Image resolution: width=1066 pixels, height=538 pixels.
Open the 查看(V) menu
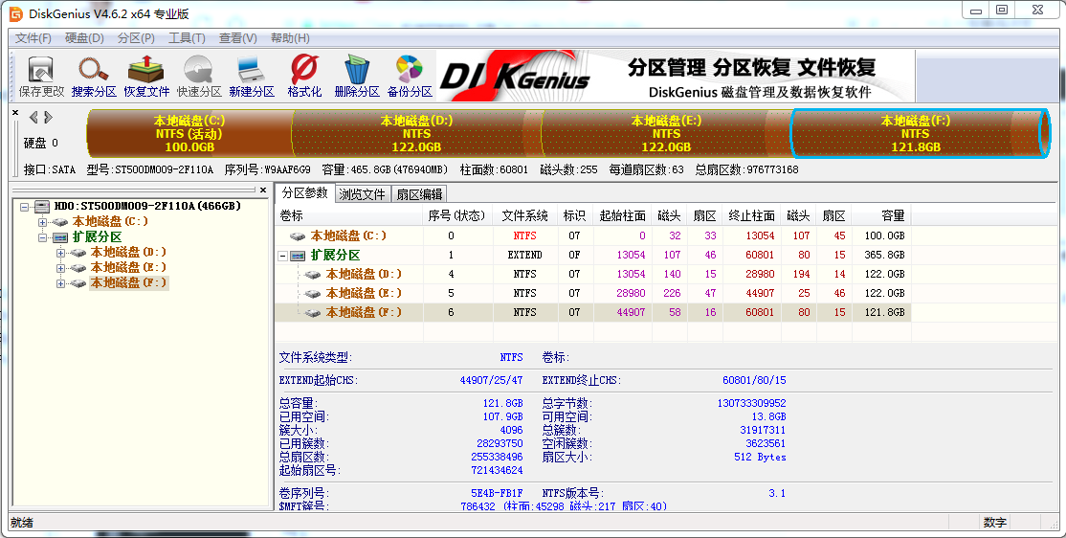(238, 38)
